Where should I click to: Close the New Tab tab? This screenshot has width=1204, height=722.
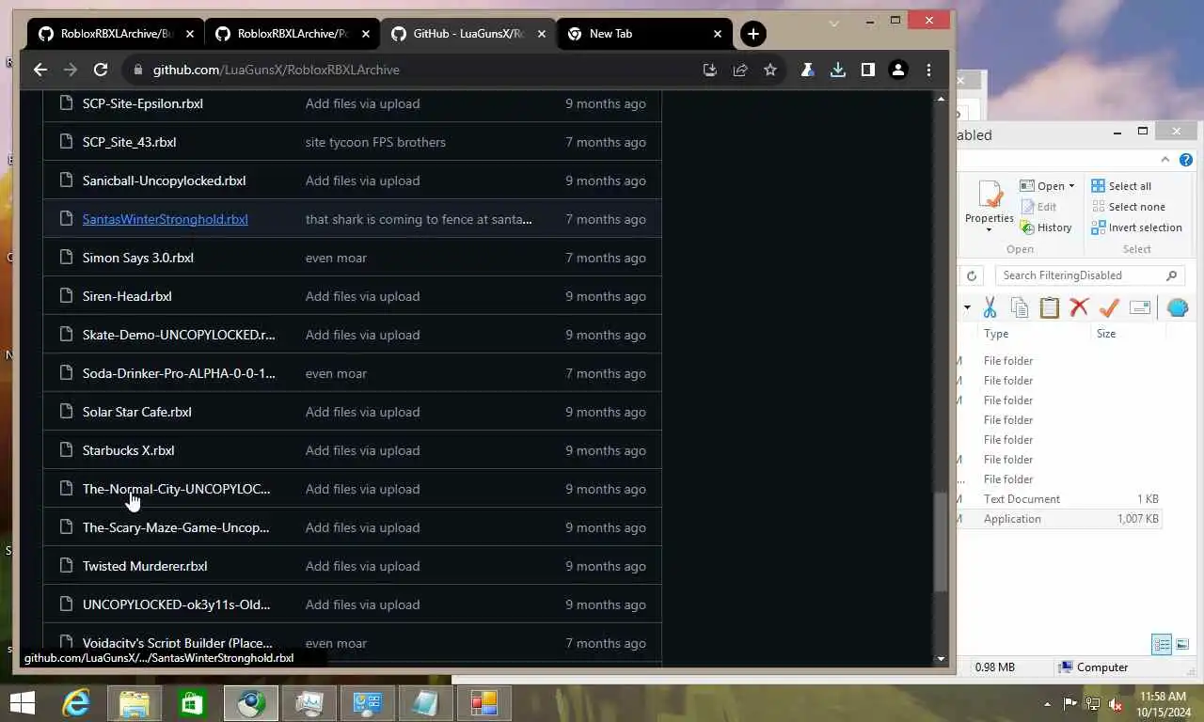pos(718,34)
